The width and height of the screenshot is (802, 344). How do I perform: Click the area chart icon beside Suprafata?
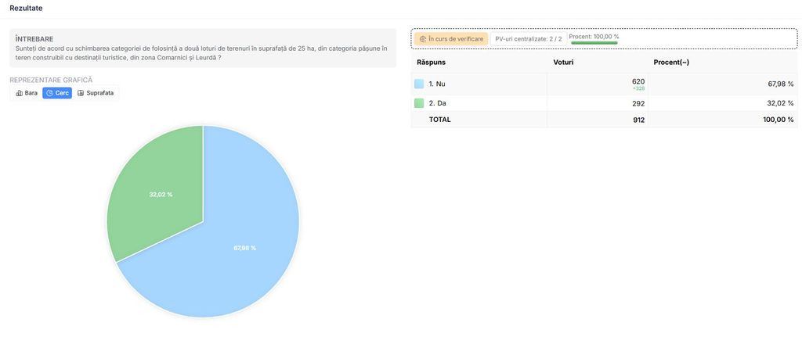(81, 93)
